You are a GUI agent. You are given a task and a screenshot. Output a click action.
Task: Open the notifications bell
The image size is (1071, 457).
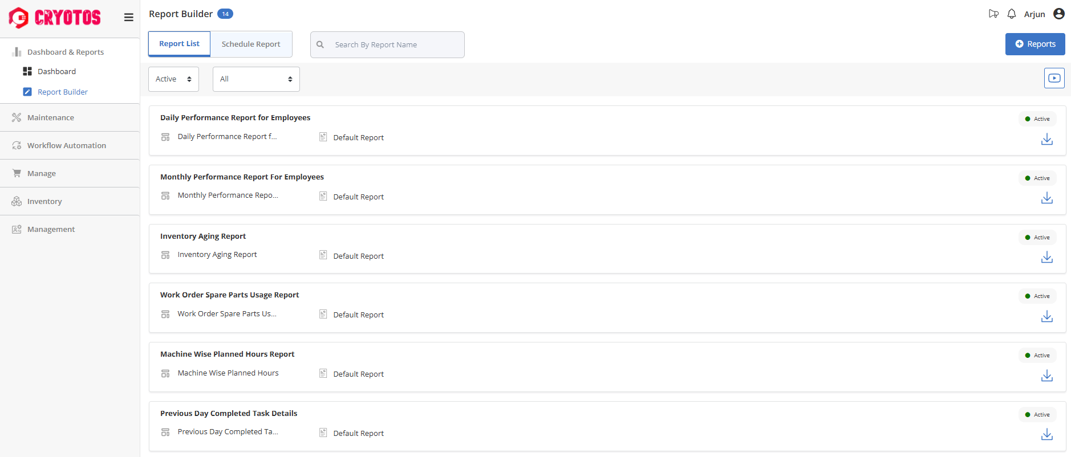(1012, 14)
